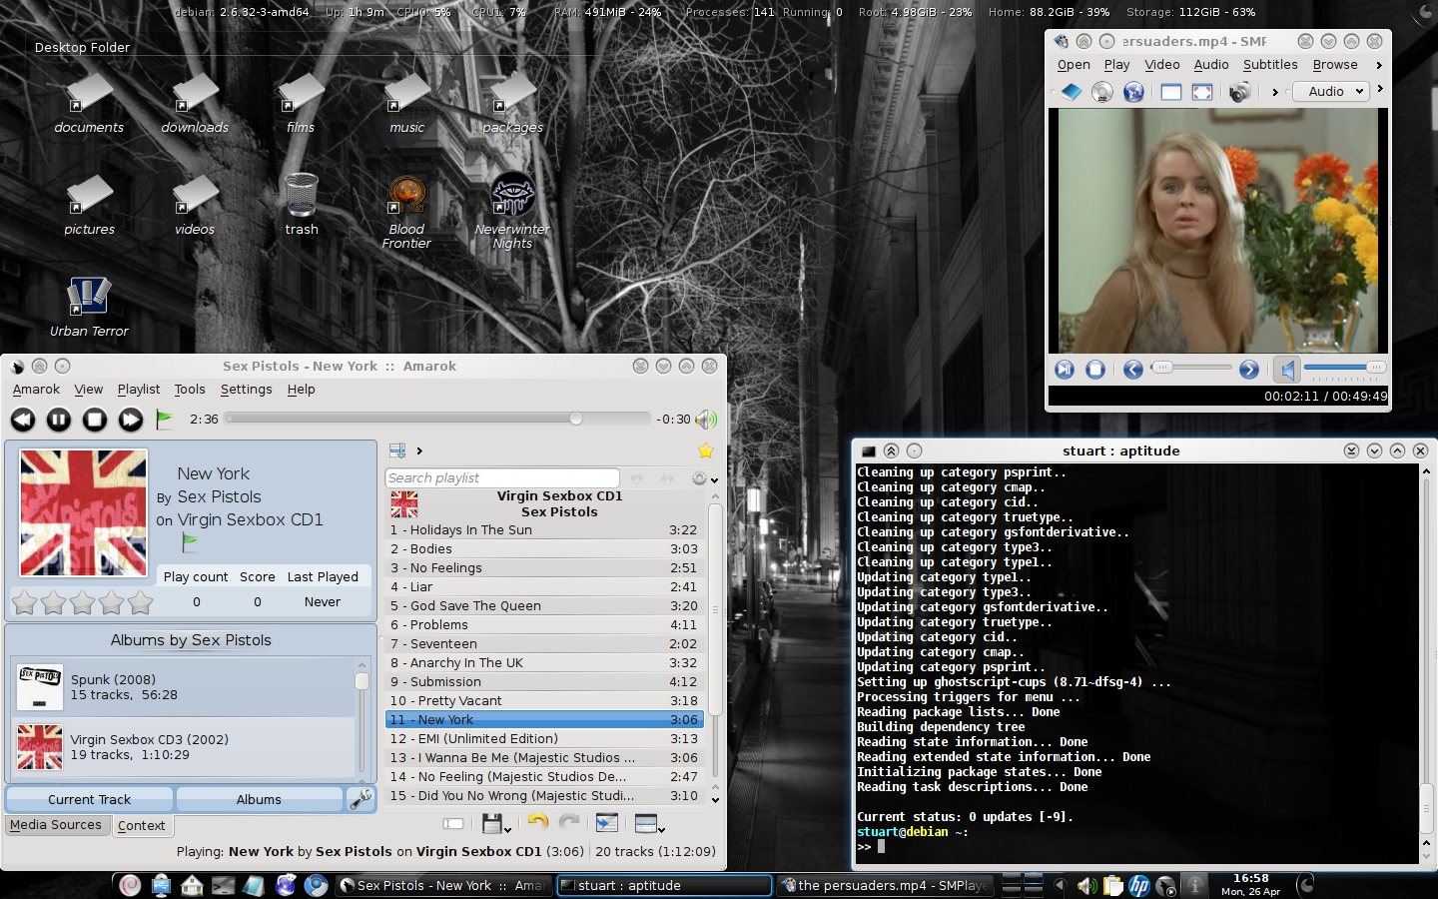Click the yellow star bookmark icon above playlist
This screenshot has height=899, width=1438.
point(706,450)
